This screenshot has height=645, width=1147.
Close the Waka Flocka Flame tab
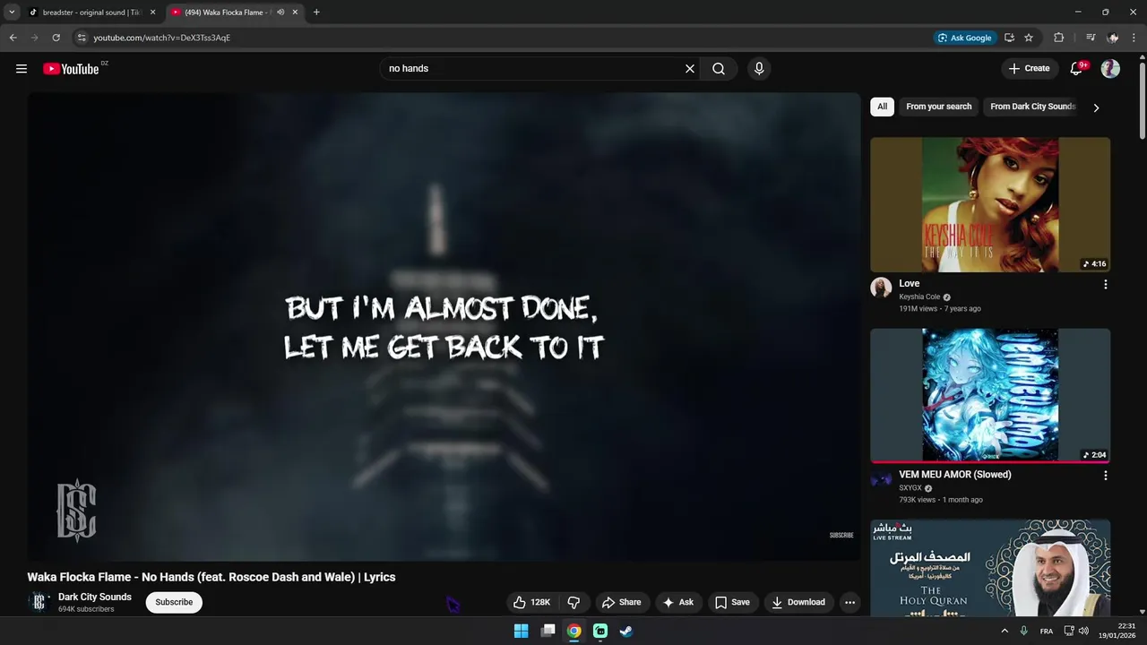click(295, 13)
